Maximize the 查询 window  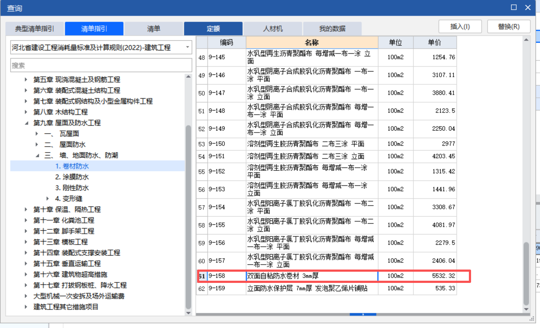[x=514, y=7]
